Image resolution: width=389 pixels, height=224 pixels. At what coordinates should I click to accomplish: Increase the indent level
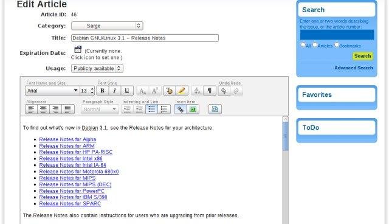[139, 110]
